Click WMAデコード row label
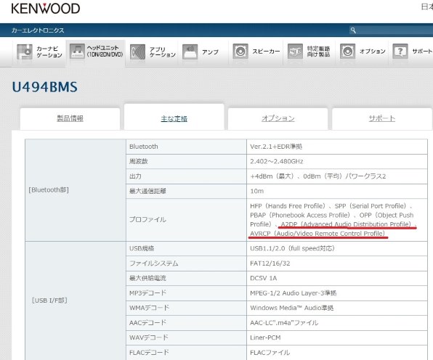The width and height of the screenshot is (433, 360). 149,308
